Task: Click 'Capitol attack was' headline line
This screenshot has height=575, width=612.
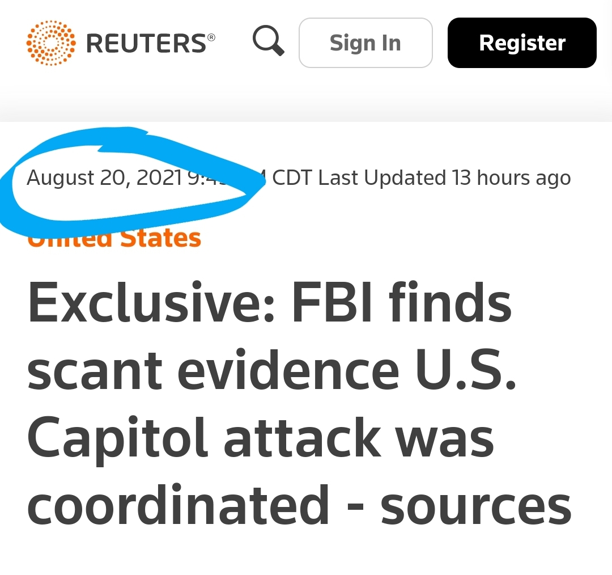Action: tap(261, 439)
